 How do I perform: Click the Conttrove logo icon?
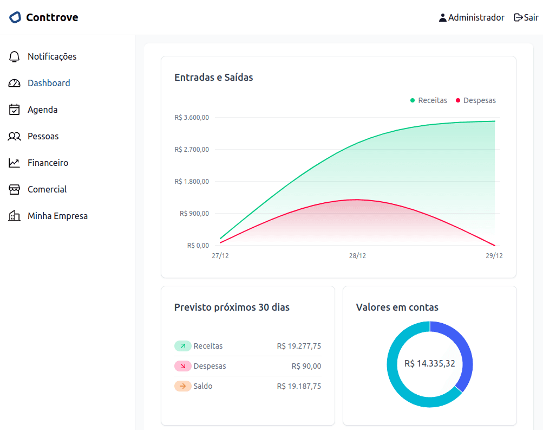15,17
